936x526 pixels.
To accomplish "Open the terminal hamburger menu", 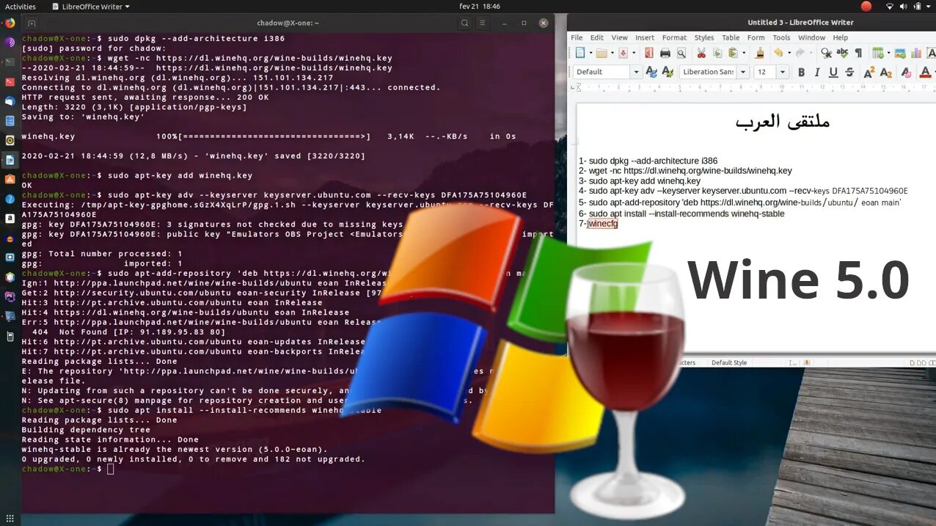I will pos(484,23).
